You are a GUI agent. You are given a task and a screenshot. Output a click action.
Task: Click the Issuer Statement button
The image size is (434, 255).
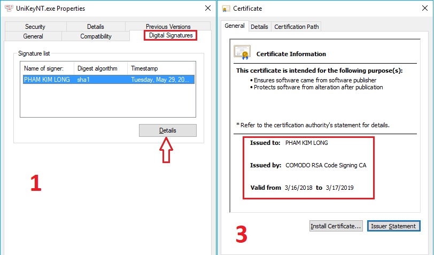click(x=393, y=226)
